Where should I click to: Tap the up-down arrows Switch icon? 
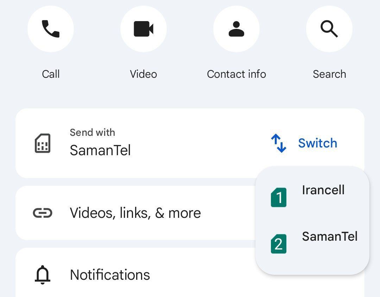[x=279, y=143]
